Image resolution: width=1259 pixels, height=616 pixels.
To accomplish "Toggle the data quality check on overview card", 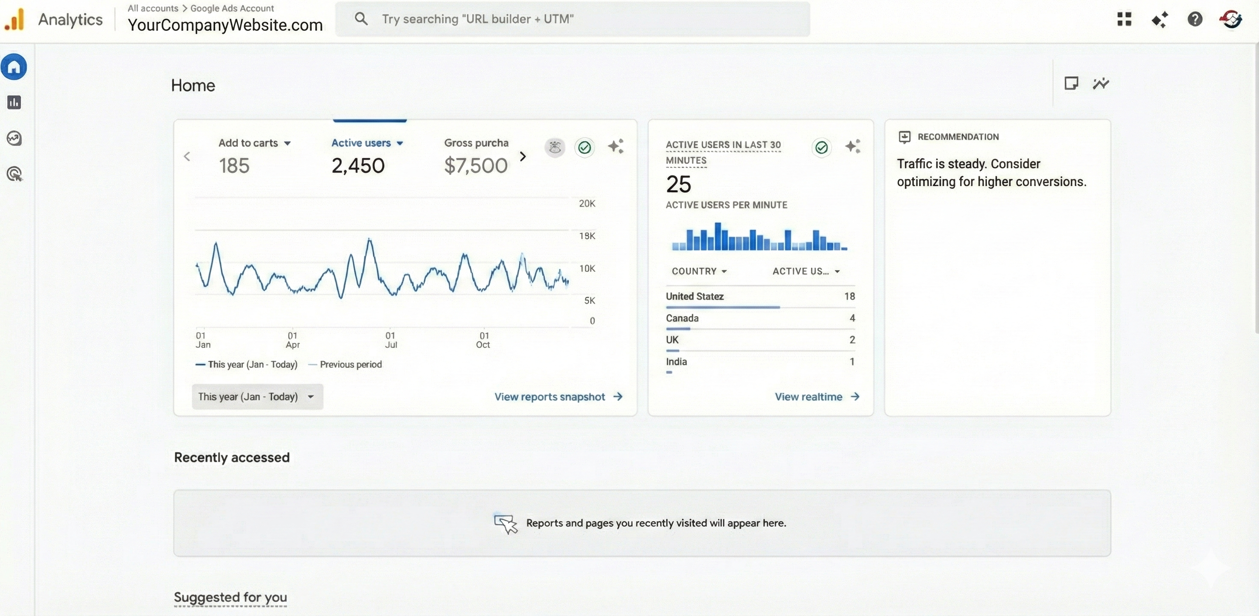I will click(584, 147).
